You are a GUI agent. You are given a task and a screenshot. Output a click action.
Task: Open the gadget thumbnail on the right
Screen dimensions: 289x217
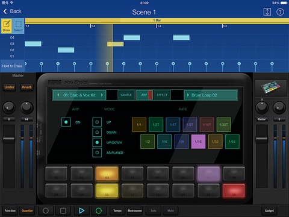coord(270,88)
